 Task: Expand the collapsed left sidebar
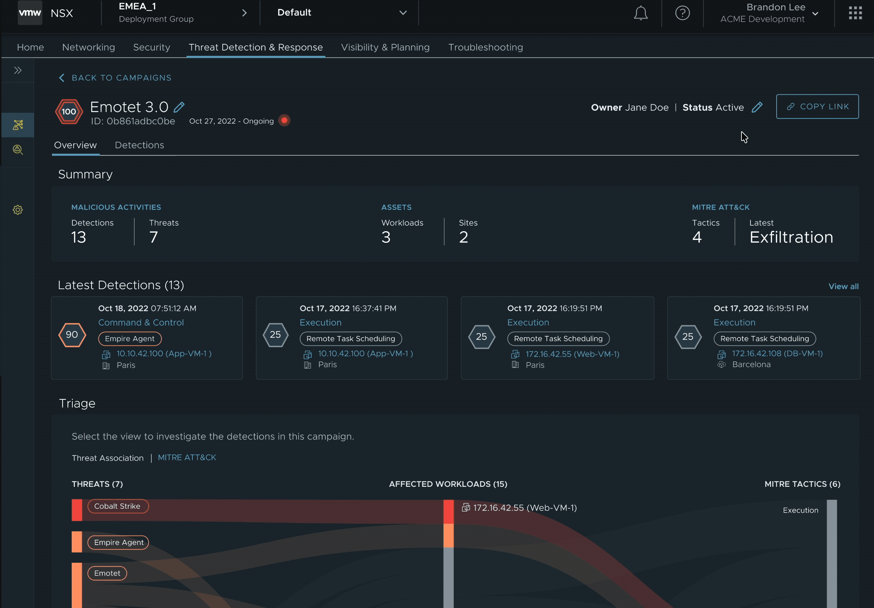[x=18, y=70]
